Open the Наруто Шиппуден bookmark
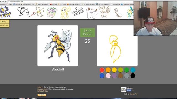 [42, 4]
